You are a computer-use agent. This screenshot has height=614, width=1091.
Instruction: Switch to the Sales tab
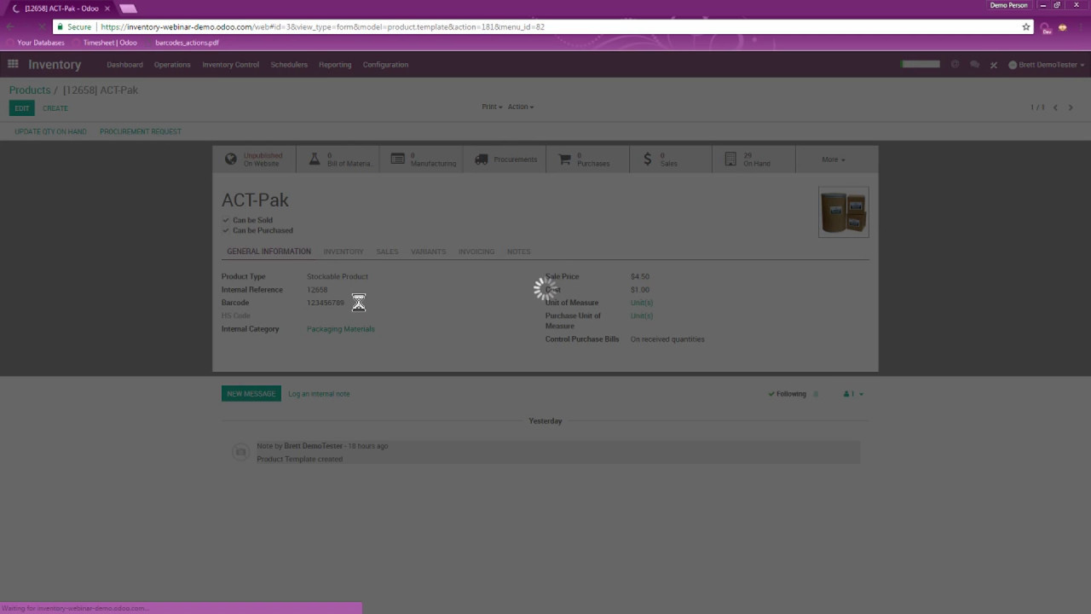click(x=387, y=252)
